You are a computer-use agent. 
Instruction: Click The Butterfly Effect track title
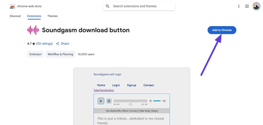pyautogui.click(x=132, y=111)
